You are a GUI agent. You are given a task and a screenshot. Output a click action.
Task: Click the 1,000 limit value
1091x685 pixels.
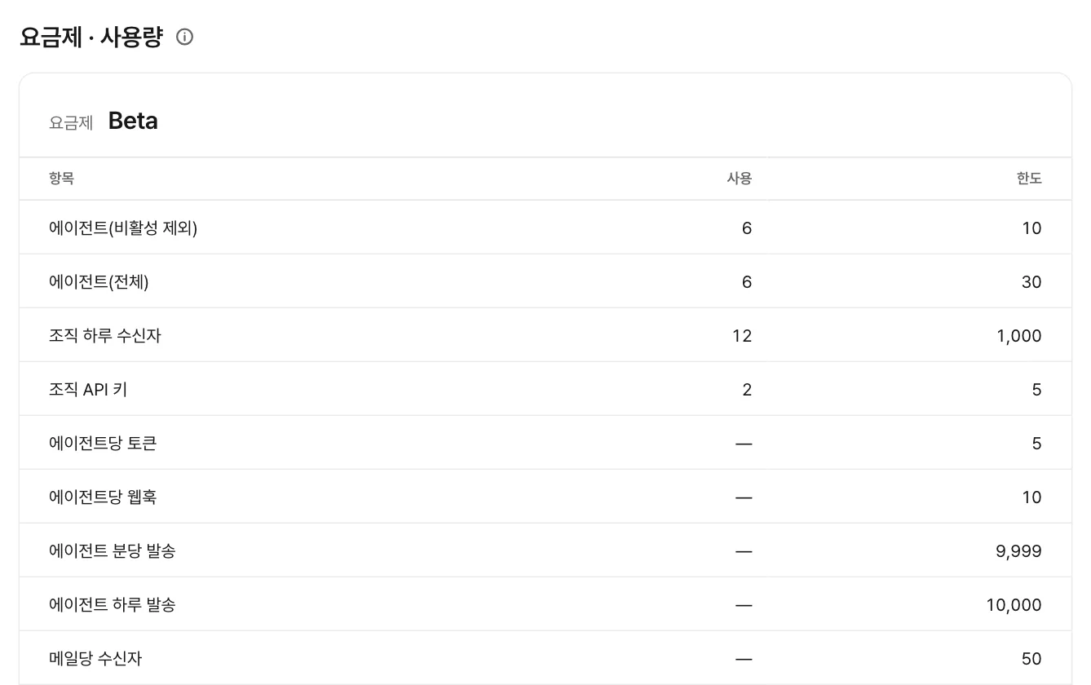tap(1018, 336)
